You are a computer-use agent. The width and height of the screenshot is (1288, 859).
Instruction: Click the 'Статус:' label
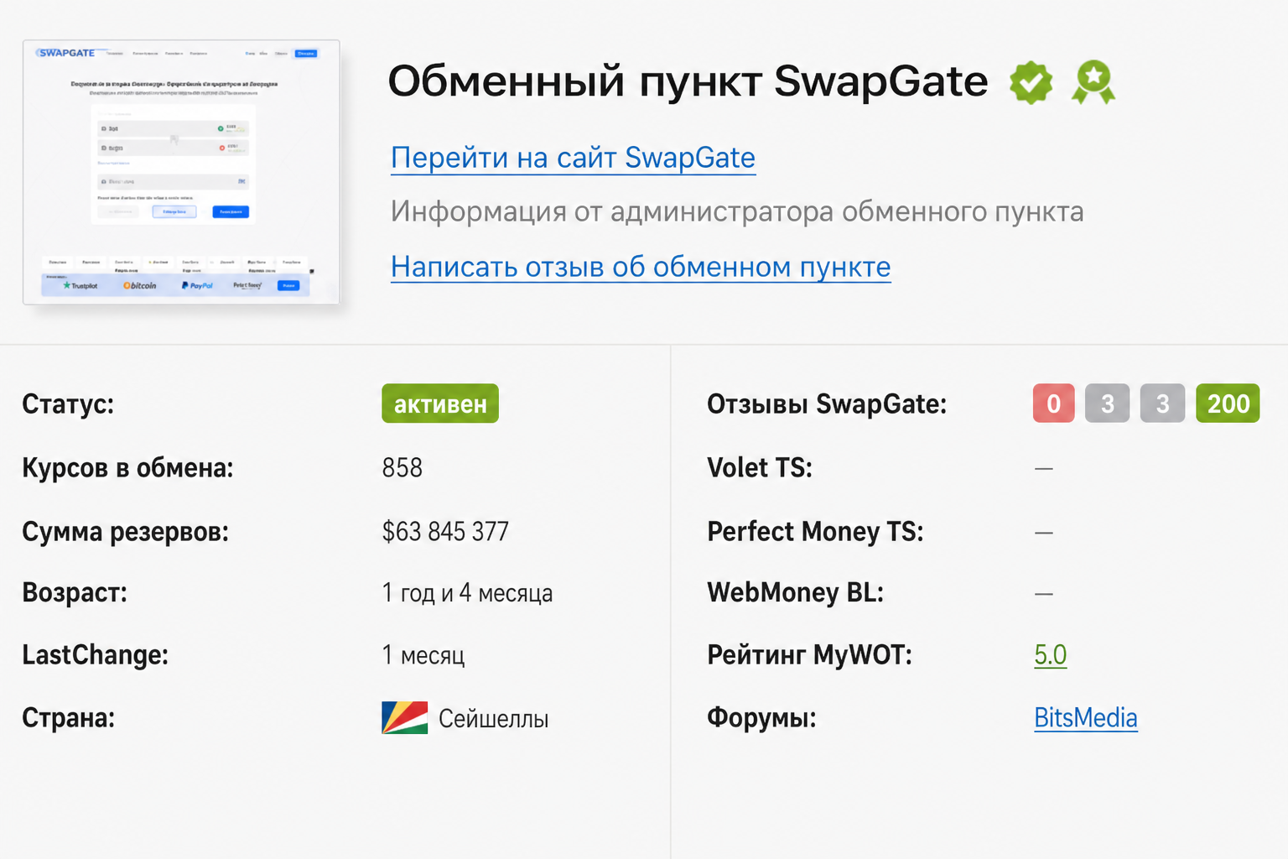(68, 404)
